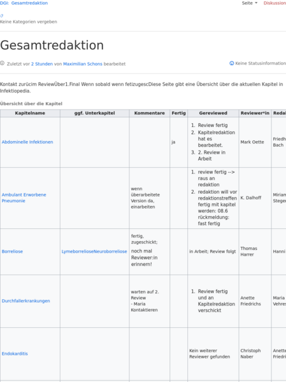Screen dimensions: 286x382
Task: Click the category edit icon above 'Keine Kategorien vergeben'
Action: (2, 15)
